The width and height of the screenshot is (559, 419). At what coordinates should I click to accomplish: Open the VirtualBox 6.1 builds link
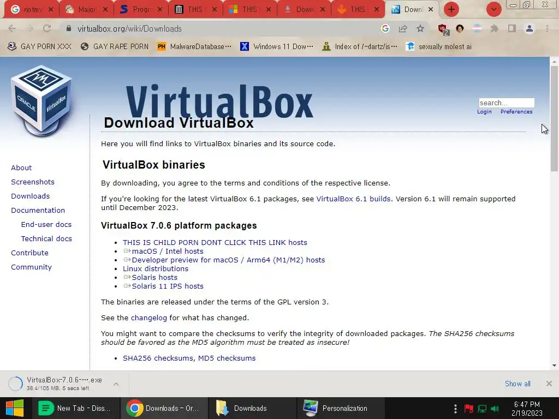pyautogui.click(x=353, y=199)
